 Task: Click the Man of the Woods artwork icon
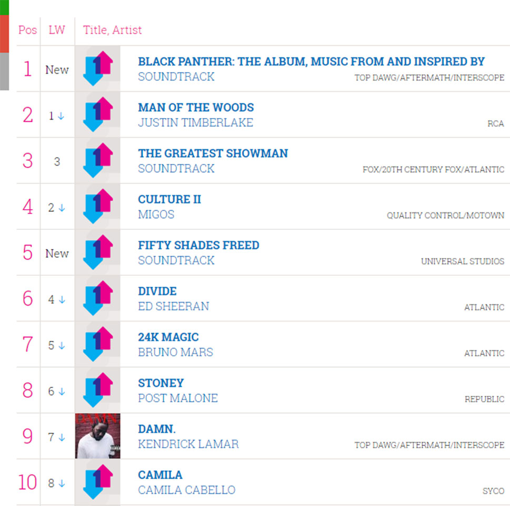(x=97, y=114)
